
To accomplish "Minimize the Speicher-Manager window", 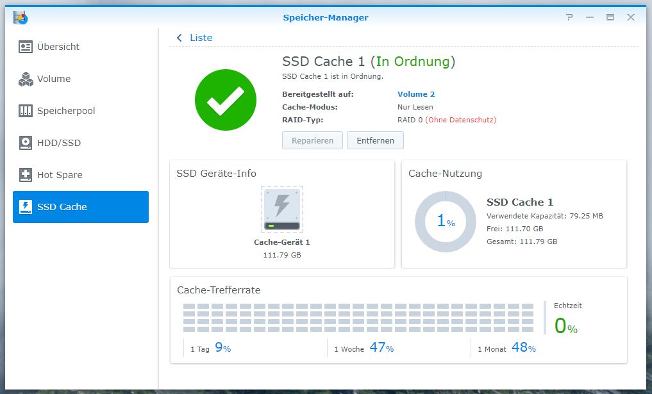I will pyautogui.click(x=590, y=17).
